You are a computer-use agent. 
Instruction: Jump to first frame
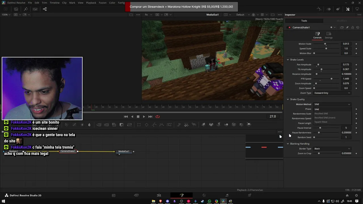(x=126, y=116)
